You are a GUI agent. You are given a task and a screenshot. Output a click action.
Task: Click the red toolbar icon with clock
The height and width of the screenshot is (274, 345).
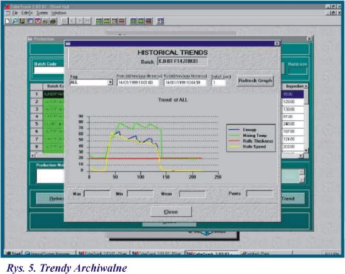click(38, 21)
